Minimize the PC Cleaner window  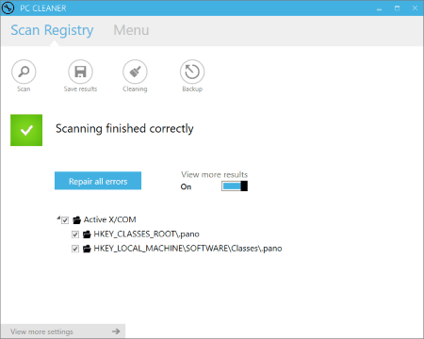(x=380, y=8)
